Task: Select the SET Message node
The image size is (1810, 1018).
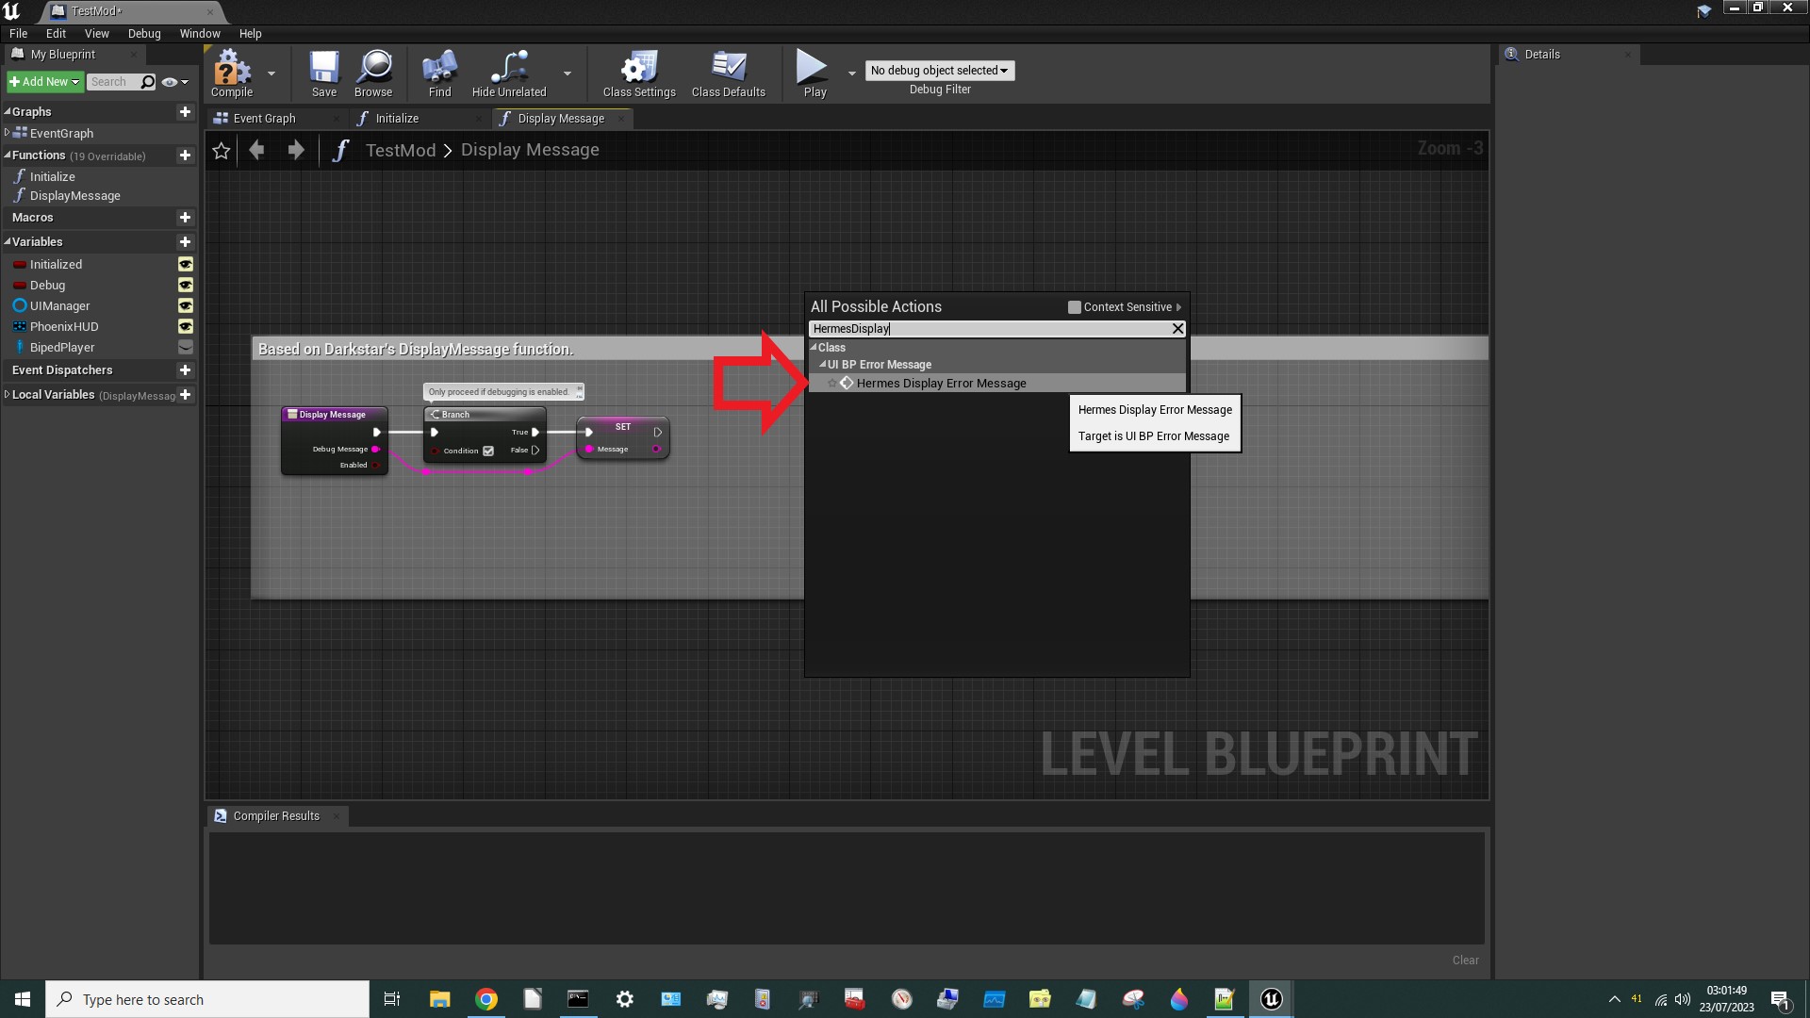Action: pos(623,438)
